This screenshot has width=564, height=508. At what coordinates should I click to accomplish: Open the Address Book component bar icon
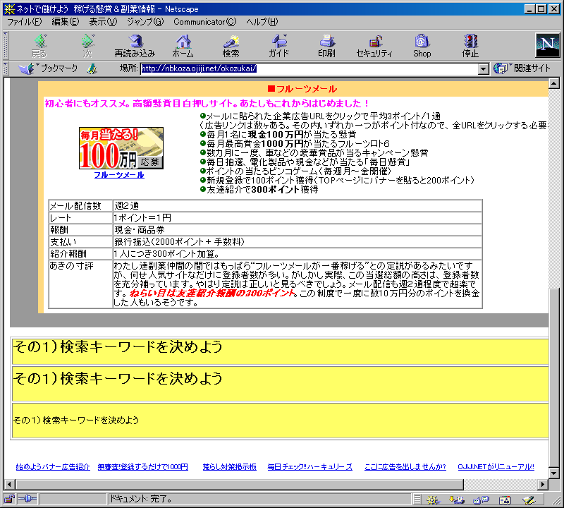(505, 500)
